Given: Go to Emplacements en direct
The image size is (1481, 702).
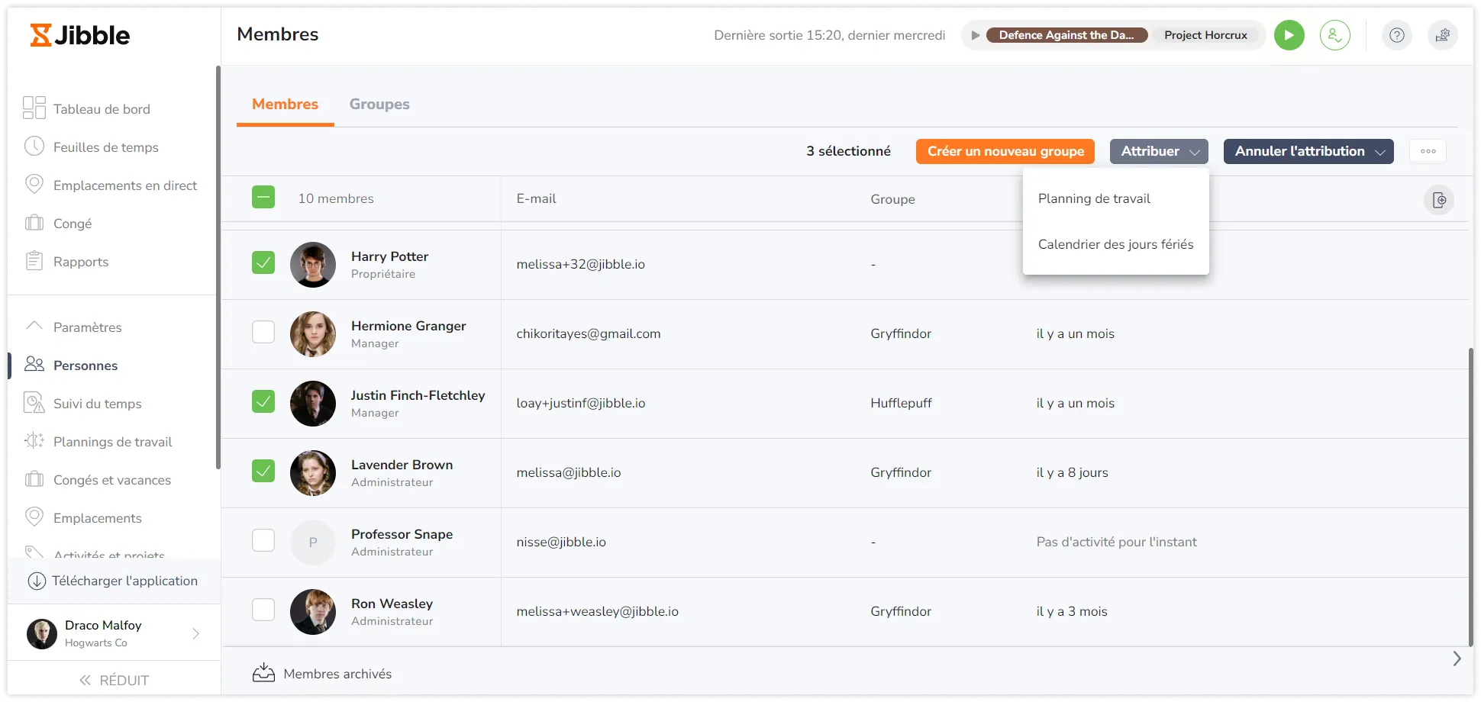Looking at the screenshot, I should tap(124, 185).
